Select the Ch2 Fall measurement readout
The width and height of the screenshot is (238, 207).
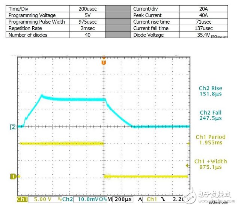(211, 115)
